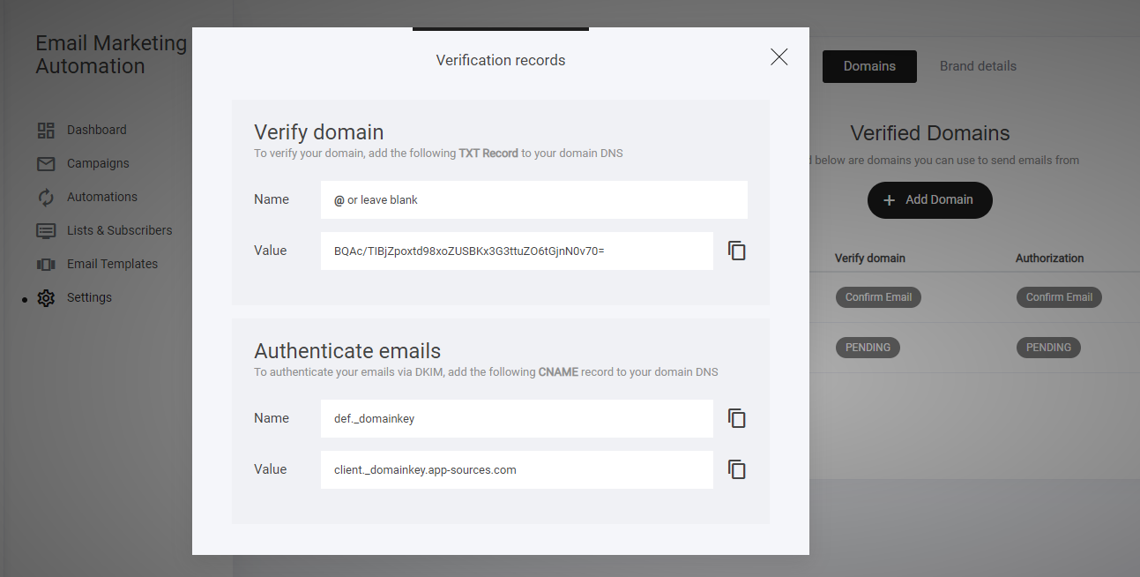1140x577 pixels.
Task: Switch to the Domains tab
Action: tap(868, 66)
